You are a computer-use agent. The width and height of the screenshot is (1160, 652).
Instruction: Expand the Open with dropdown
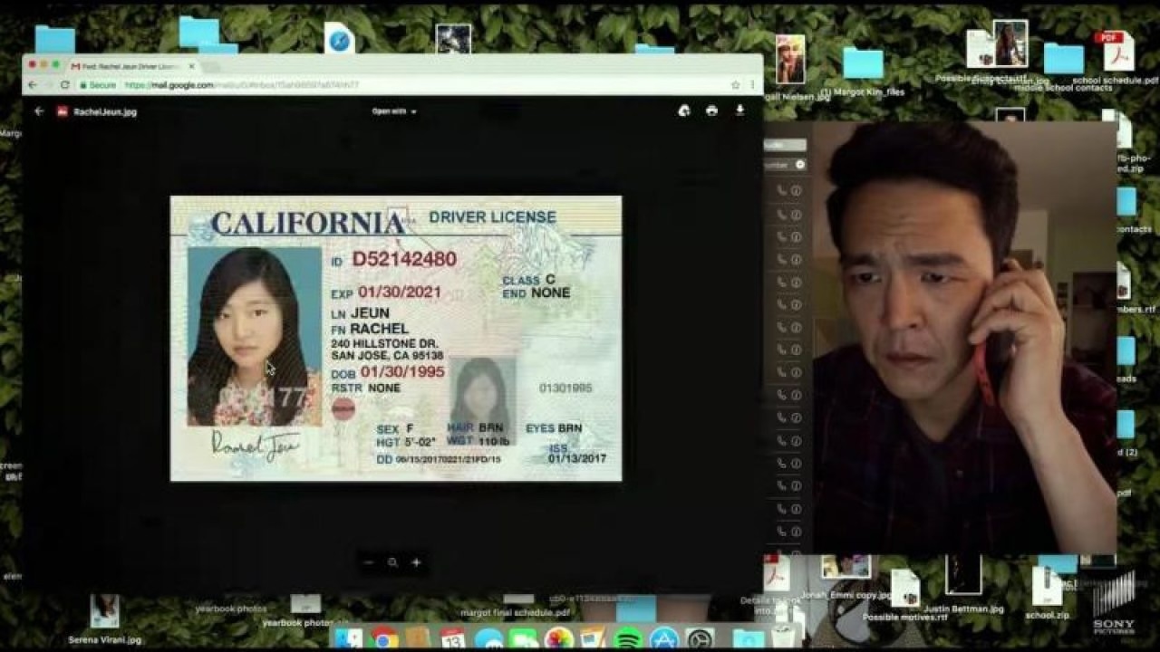click(394, 111)
